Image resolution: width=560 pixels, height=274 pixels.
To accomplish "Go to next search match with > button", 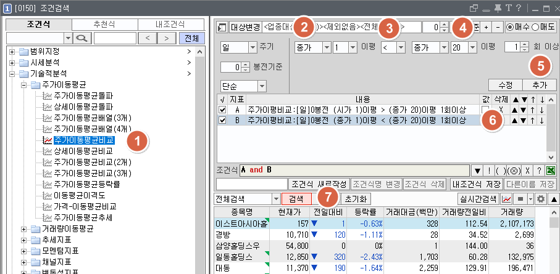I will (167, 38).
